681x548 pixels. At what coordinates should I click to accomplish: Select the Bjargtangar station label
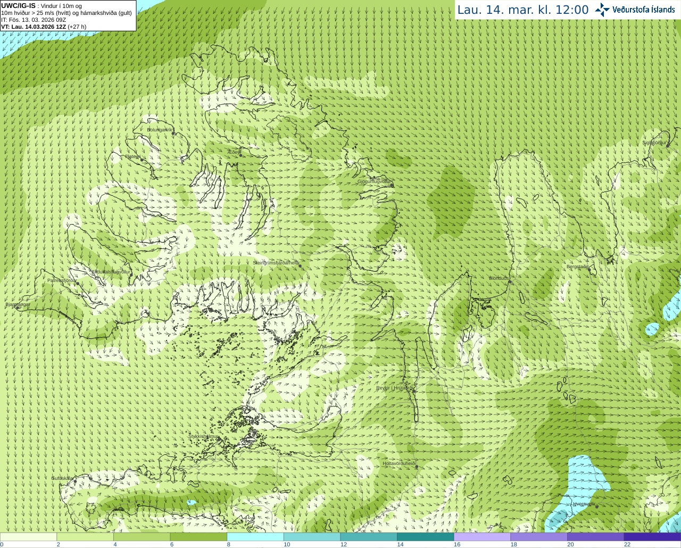pyautogui.click(x=18, y=304)
